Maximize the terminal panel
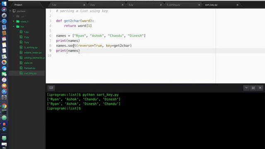This screenshot has width=265, height=149. tap(253, 88)
